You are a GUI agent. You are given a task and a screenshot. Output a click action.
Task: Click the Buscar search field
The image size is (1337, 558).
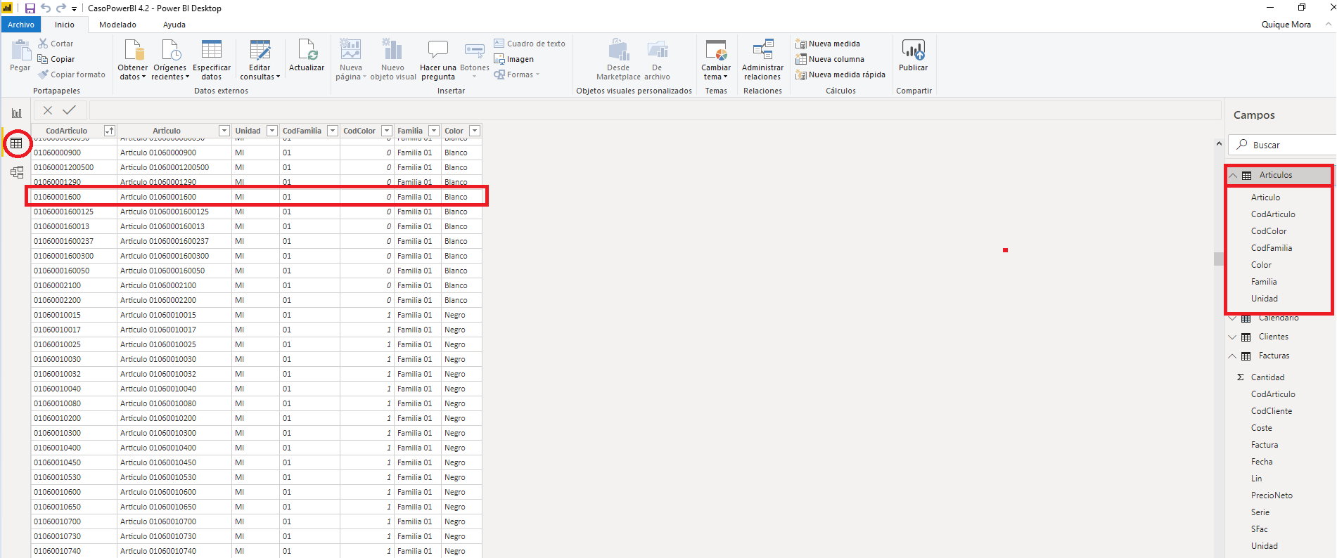pos(1282,145)
